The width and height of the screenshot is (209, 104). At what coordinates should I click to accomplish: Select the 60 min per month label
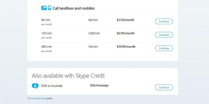[x=47, y=22]
